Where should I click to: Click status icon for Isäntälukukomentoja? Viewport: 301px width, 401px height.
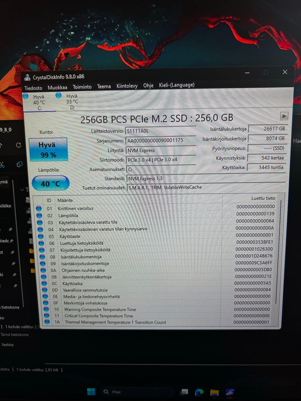43,257
